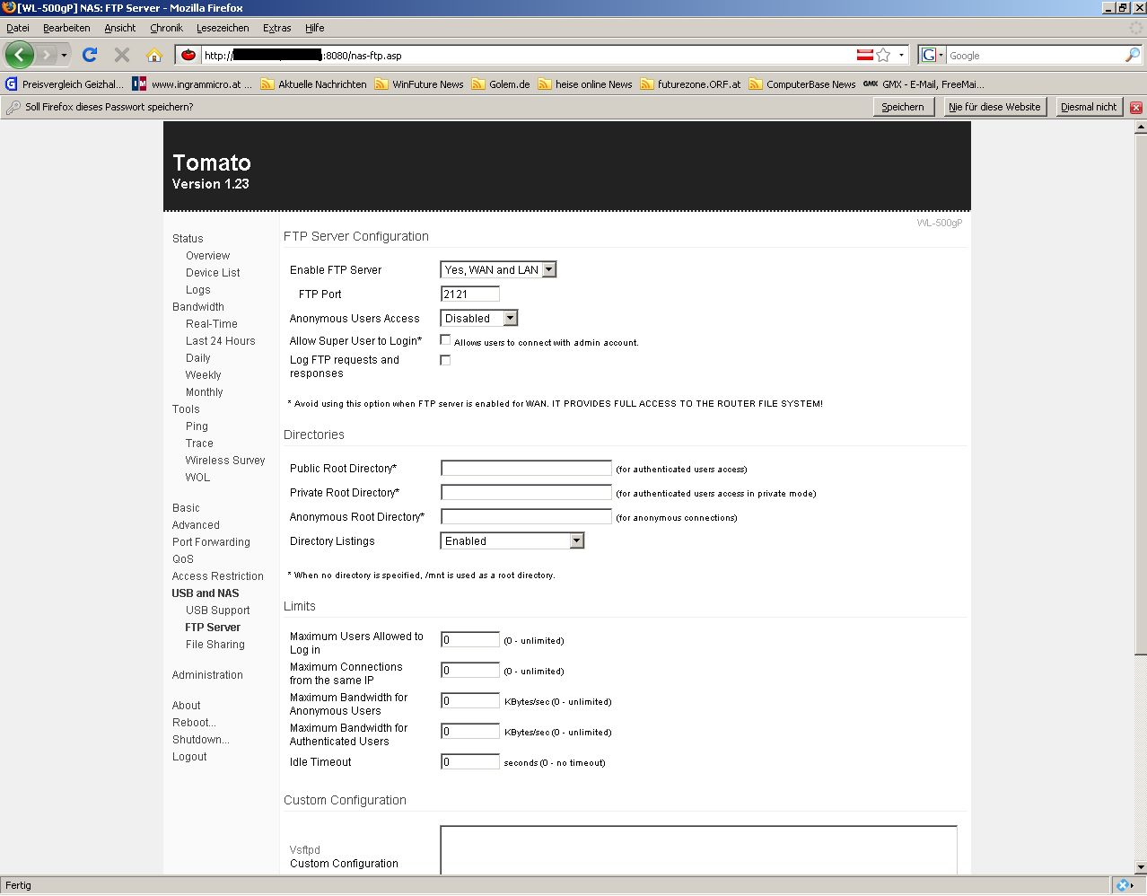Click the magnifier search icon
The width and height of the screenshot is (1147, 896).
pos(1133,55)
